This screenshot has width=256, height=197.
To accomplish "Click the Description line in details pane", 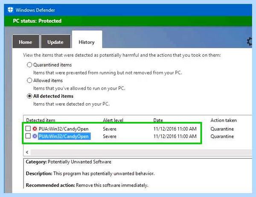I will pos(90,173).
